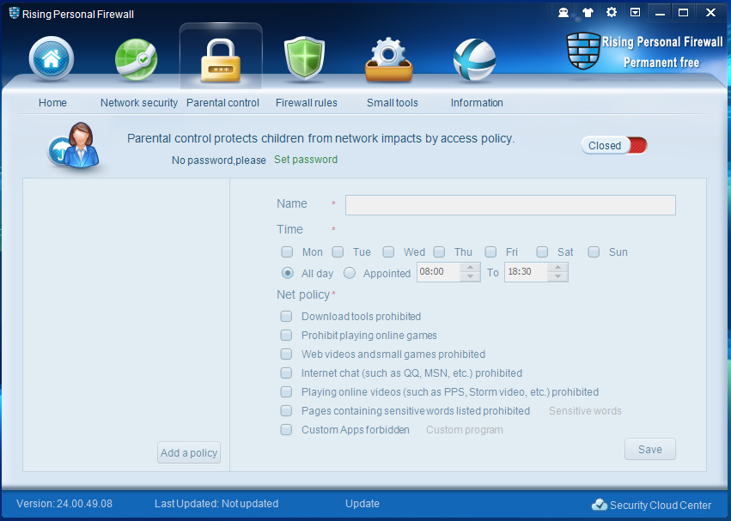Screen dimensions: 731x521
Task: Open the dropdown menu icon in title bar
Action: 635,12
